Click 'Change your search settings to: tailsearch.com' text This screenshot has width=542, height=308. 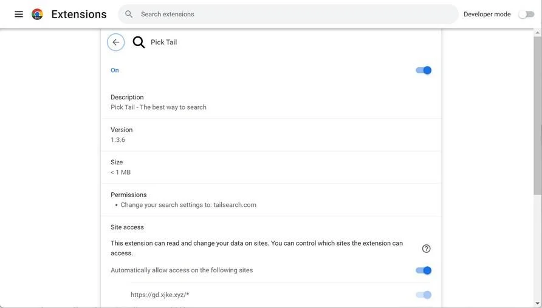(188, 205)
